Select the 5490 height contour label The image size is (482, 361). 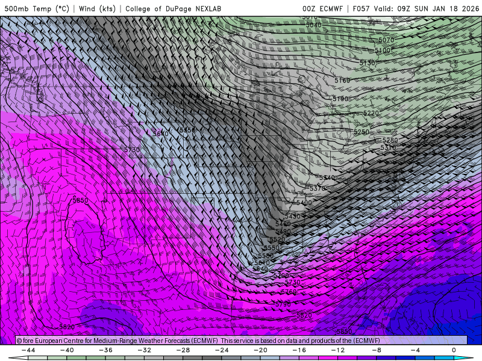[x=283, y=232]
